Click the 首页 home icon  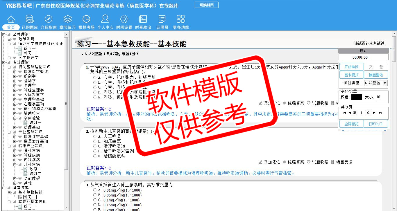point(11,20)
